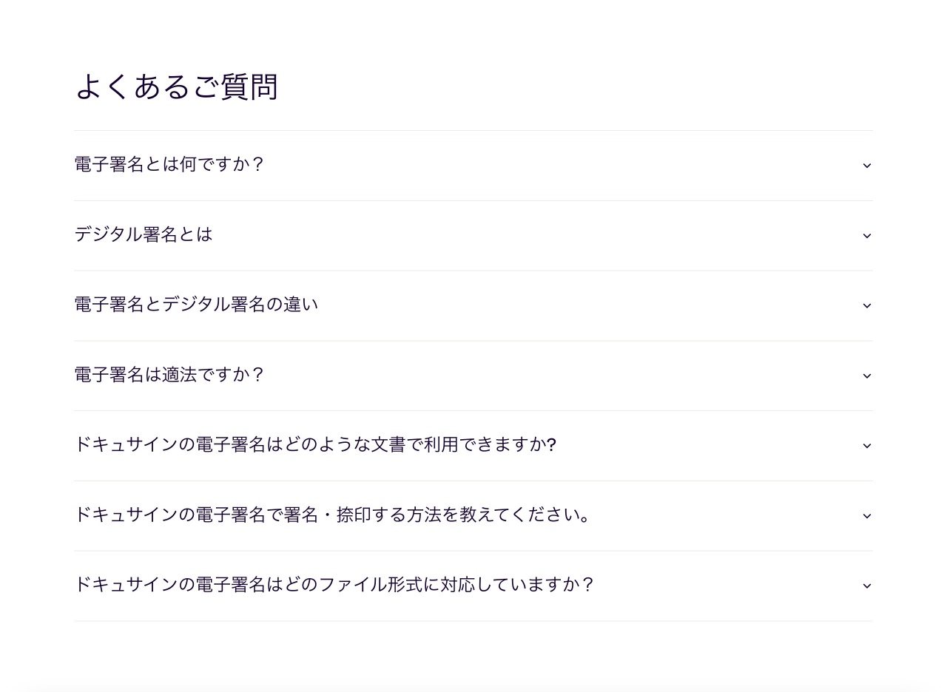Screen dimensions: 947x692
Task: Click the chevron on the signing method question
Action: (866, 515)
